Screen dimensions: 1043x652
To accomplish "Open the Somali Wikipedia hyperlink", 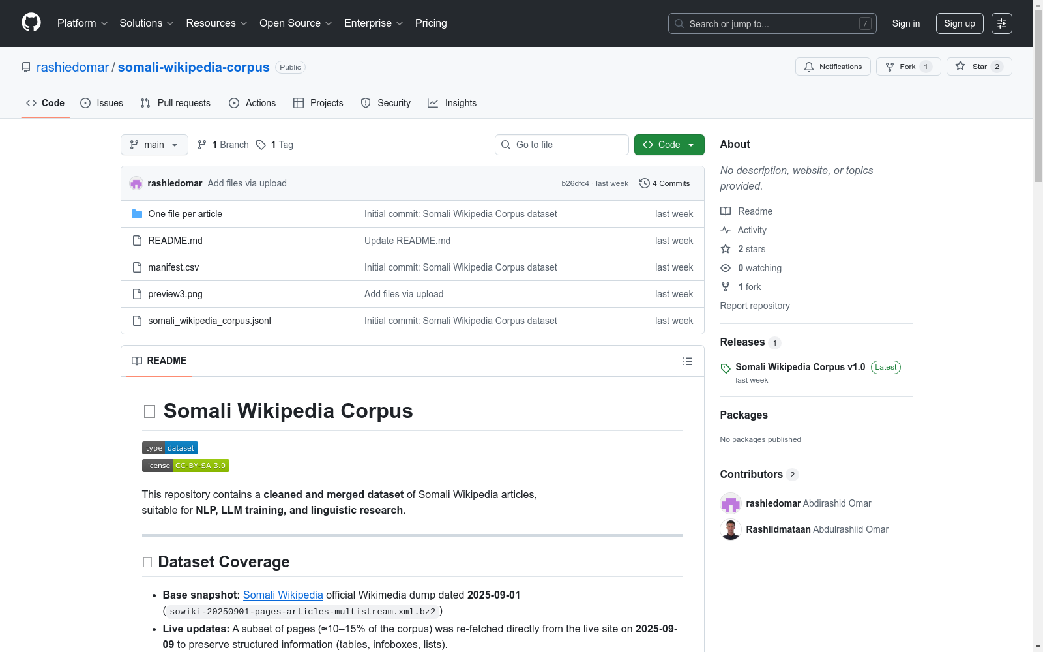I will pos(283,595).
